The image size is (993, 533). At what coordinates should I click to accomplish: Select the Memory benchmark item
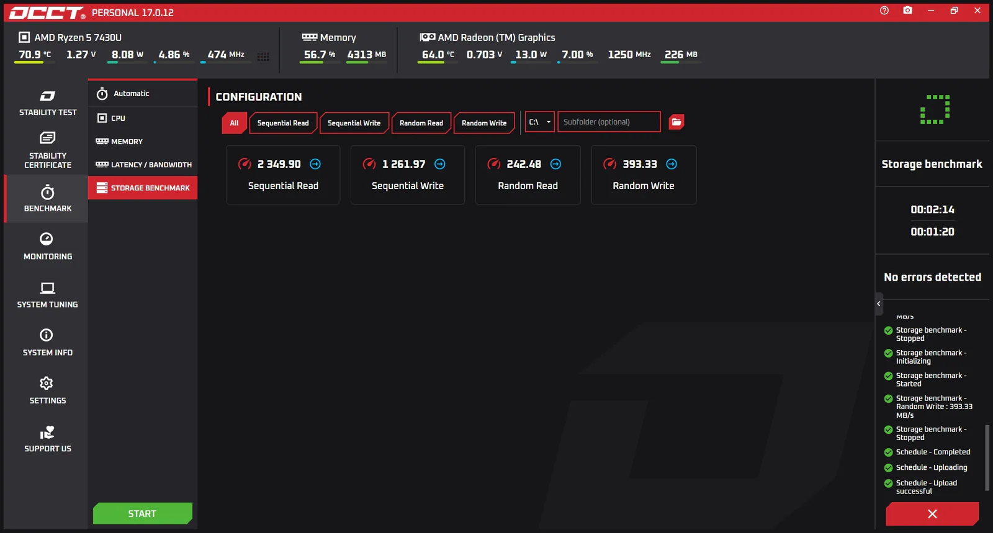(x=143, y=141)
